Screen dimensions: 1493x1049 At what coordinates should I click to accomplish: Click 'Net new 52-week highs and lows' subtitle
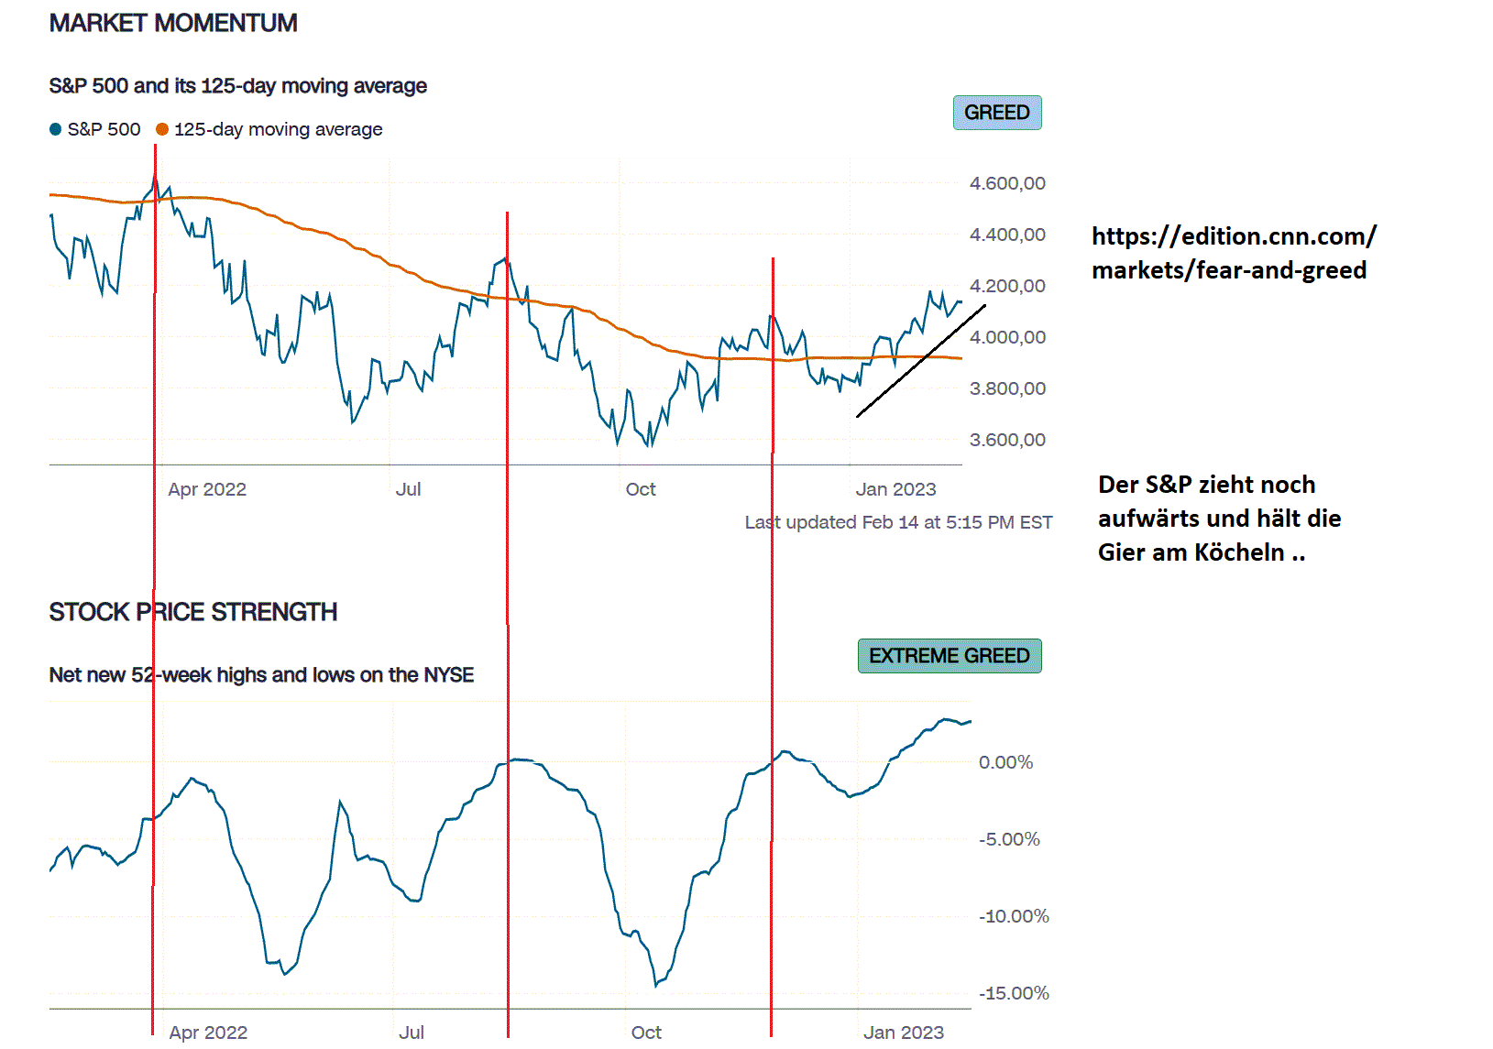click(261, 675)
